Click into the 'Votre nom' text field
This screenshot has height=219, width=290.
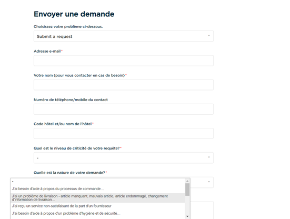[124, 85]
